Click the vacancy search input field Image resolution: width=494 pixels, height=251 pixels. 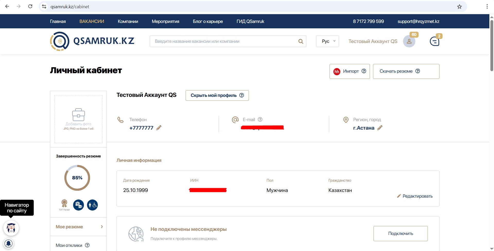click(228, 41)
